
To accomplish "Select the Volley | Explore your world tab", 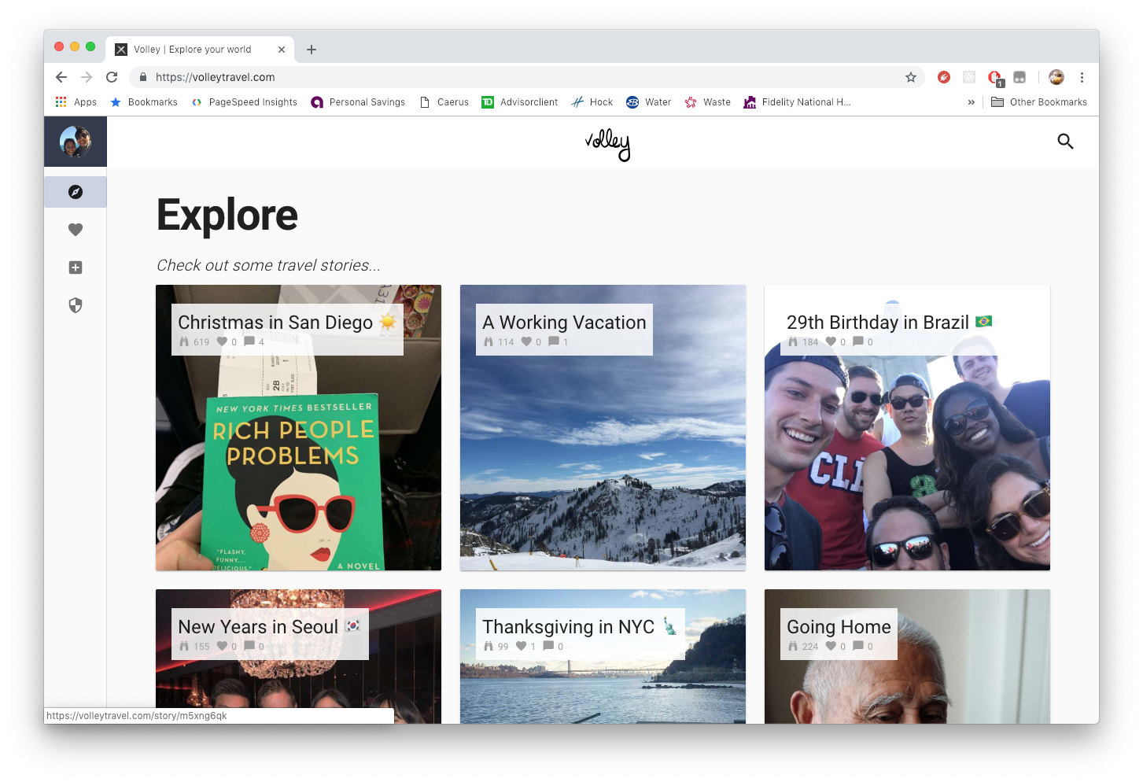I will tap(201, 50).
